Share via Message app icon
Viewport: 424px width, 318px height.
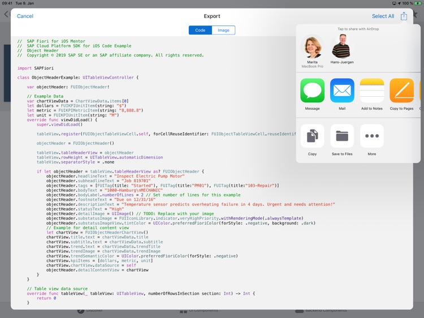(312, 91)
